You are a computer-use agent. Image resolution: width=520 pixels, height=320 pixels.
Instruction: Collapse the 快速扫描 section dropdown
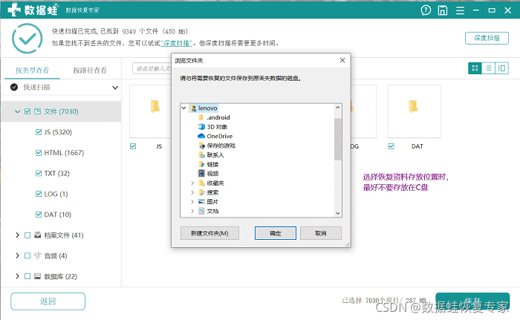pos(114,88)
